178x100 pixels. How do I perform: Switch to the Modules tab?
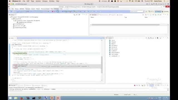pyautogui.click(x=120, y=15)
